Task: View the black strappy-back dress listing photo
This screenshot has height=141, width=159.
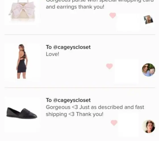Action: pyautogui.click(x=22, y=61)
